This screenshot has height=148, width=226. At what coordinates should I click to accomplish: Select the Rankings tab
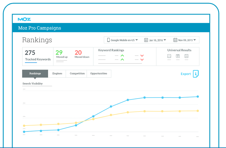pos(35,74)
